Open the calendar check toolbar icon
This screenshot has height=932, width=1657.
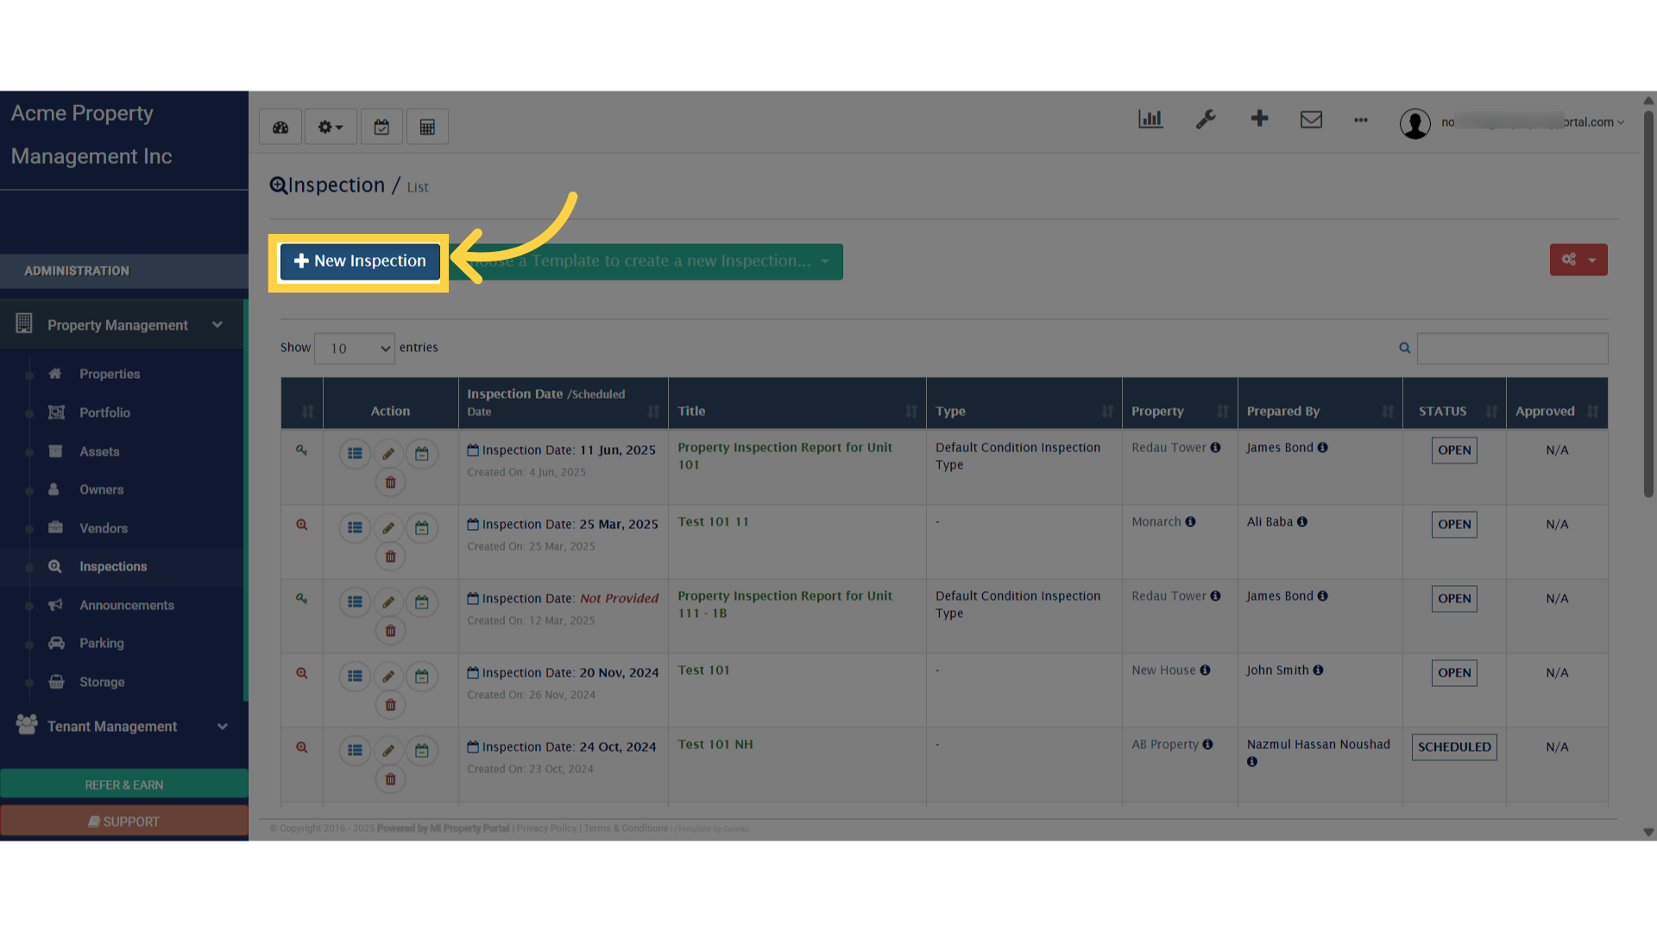pos(381,128)
